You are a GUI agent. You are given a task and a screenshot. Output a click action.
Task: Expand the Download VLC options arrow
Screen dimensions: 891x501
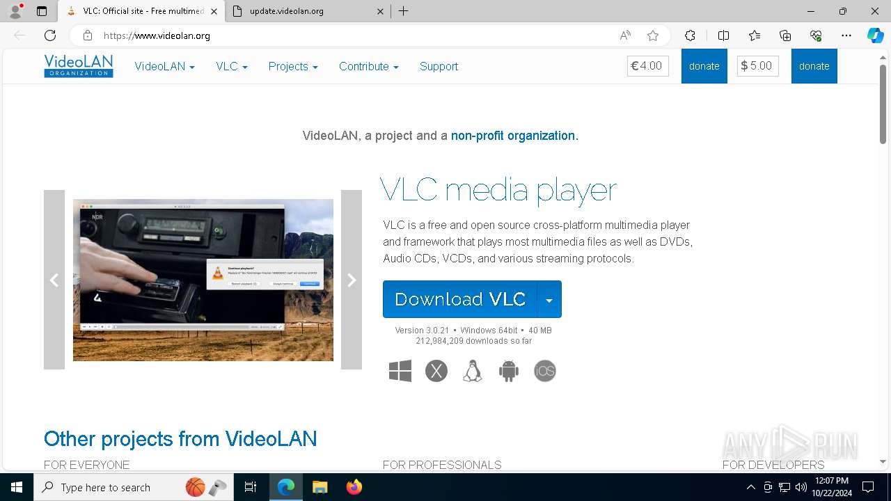549,299
